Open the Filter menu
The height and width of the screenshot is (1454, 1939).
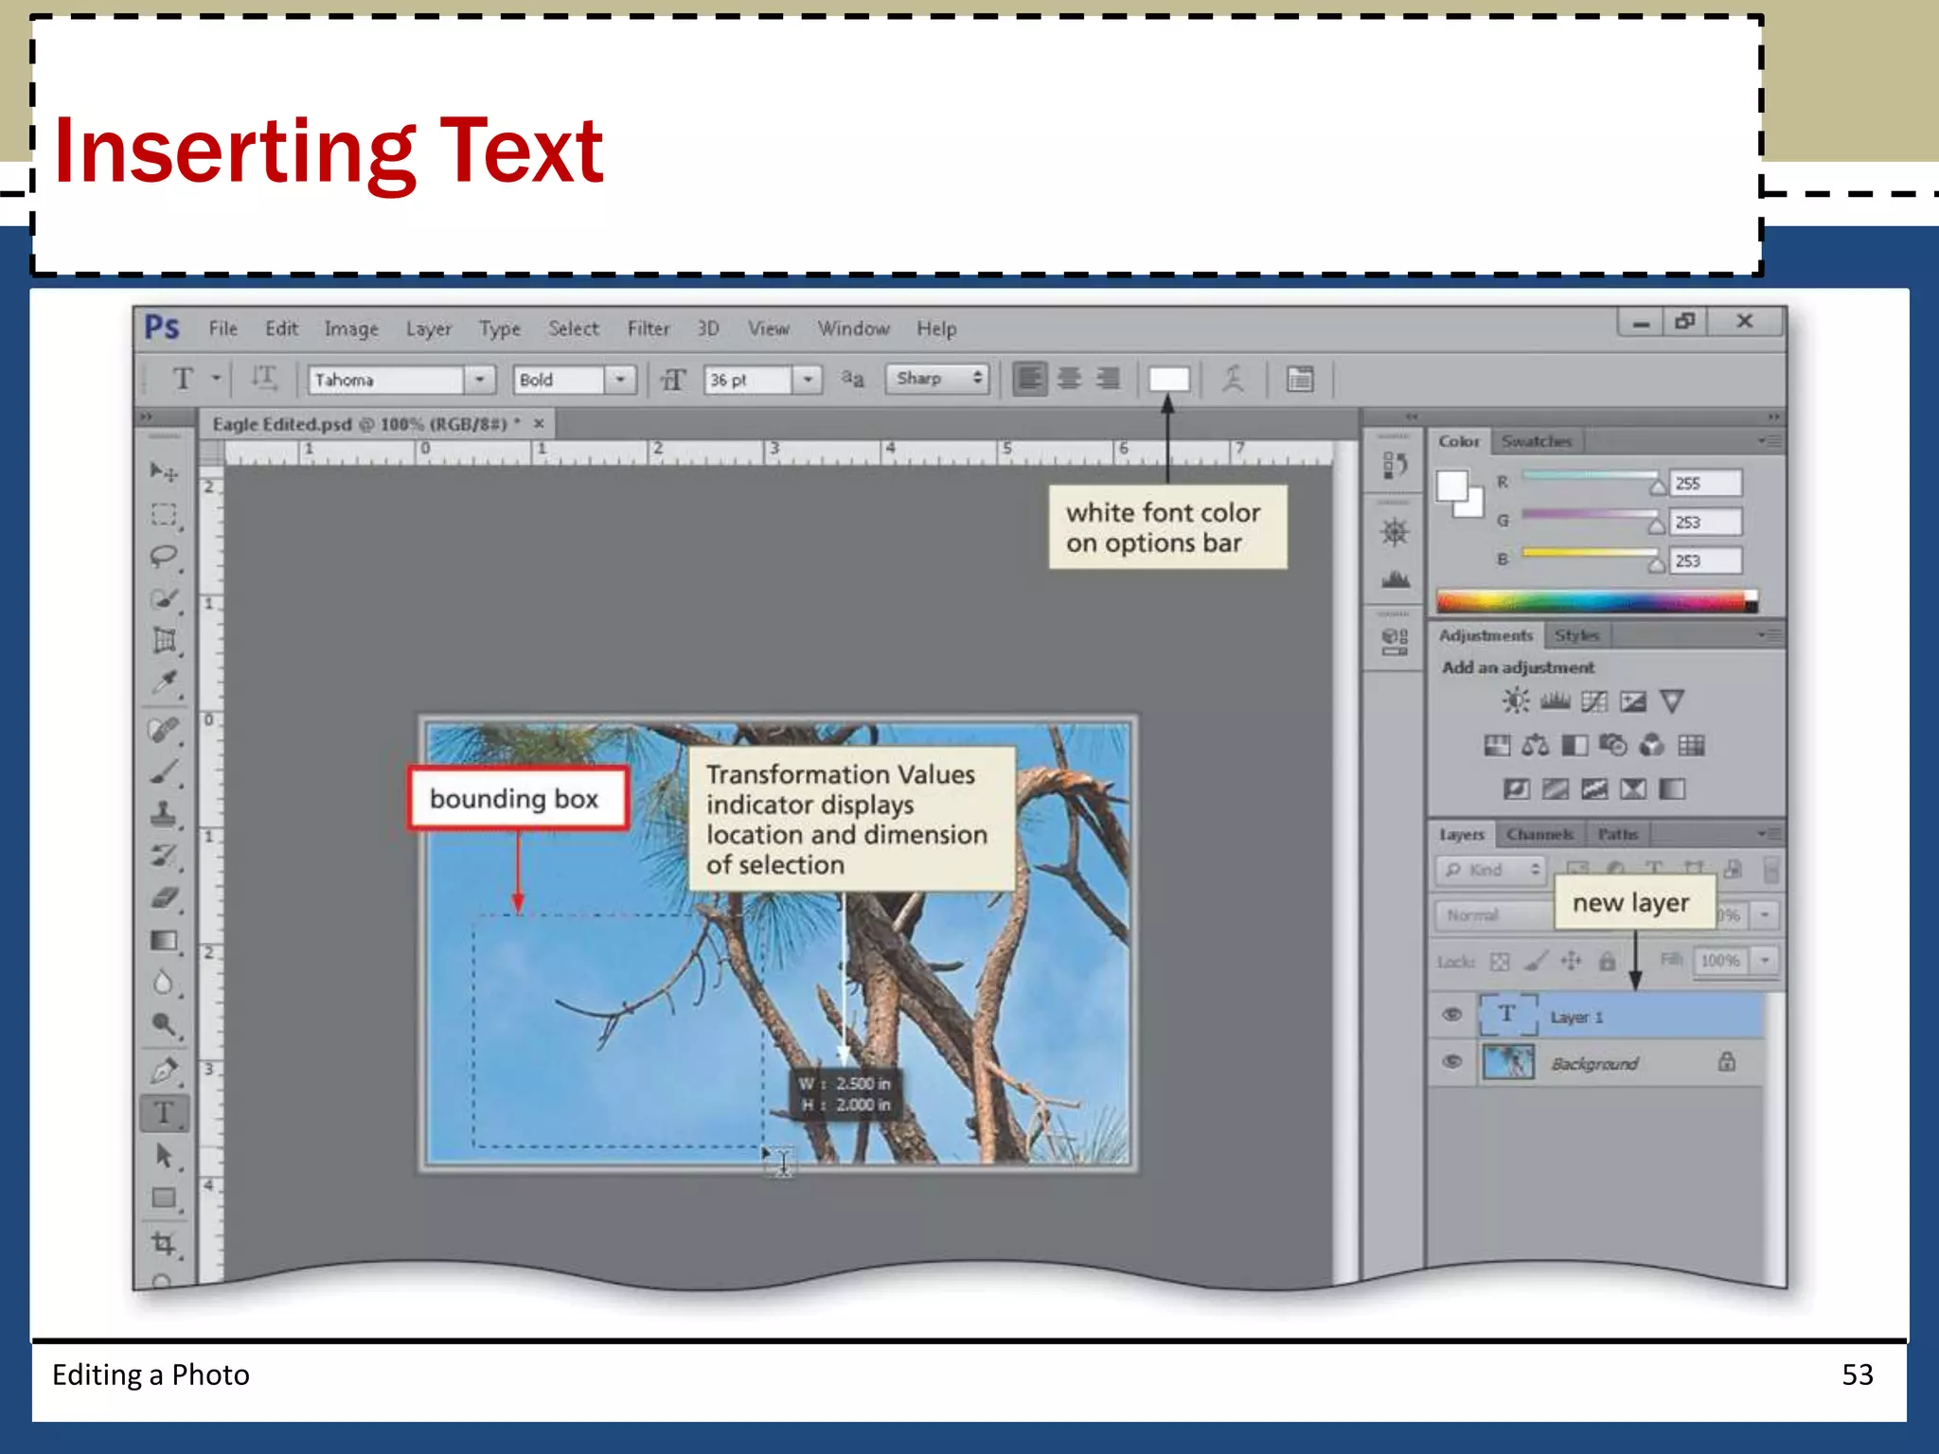649,328
